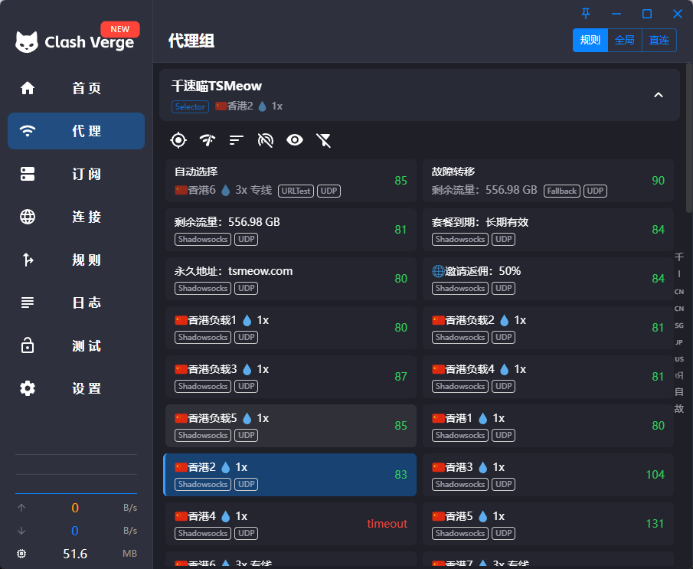Select the 香港负载5 proxy node
This screenshot has height=569, width=693.
(290, 426)
